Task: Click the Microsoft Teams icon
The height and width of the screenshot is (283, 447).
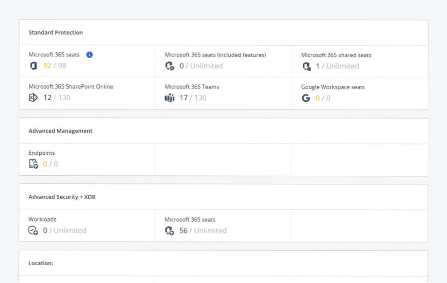Action: (x=170, y=98)
